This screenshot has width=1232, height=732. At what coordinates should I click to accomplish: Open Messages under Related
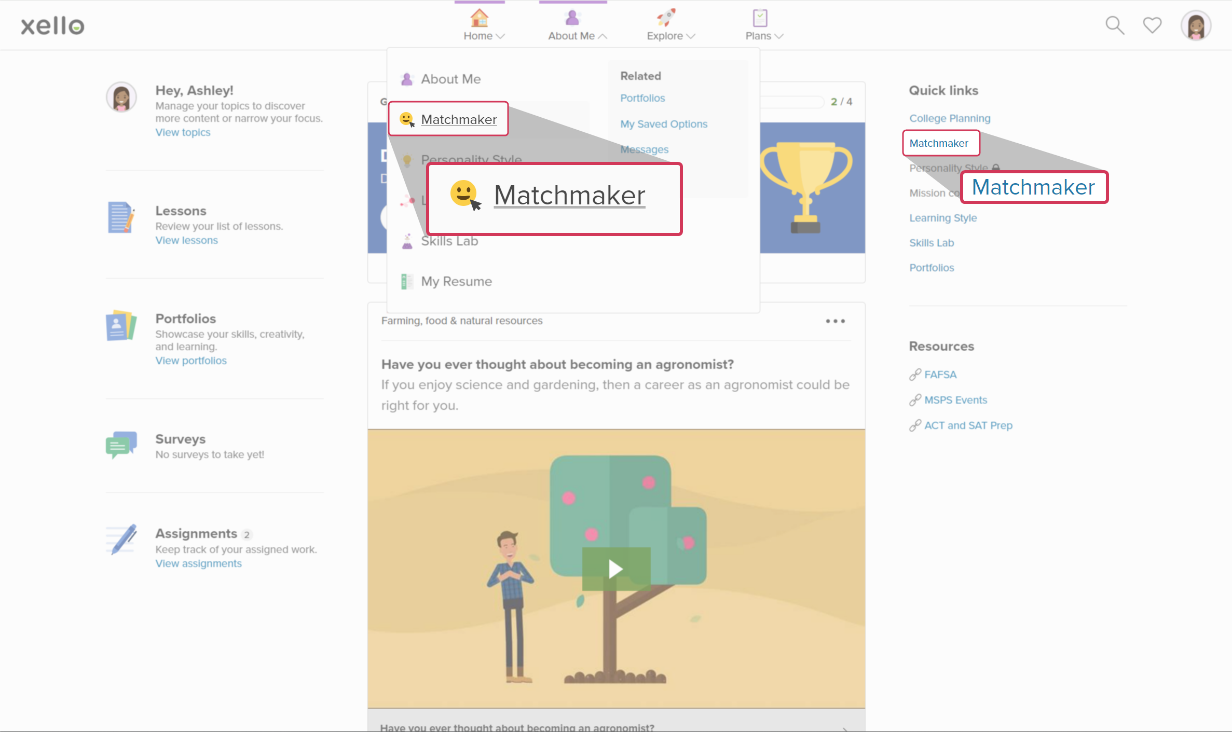pos(645,149)
